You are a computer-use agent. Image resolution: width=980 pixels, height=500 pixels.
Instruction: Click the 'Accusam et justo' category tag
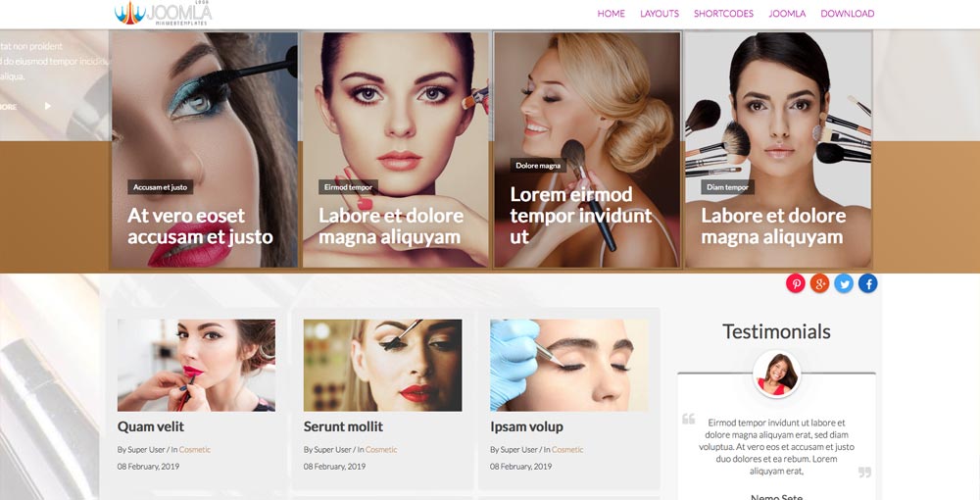160,187
